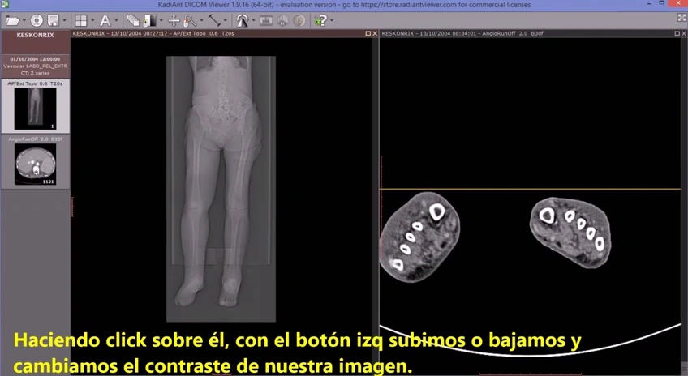Expand the annotations 'A' dropdown arrow

click(x=116, y=20)
